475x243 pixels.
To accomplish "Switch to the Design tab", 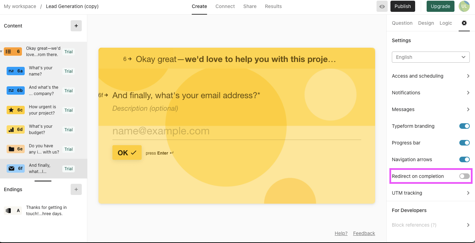I will (426, 23).
